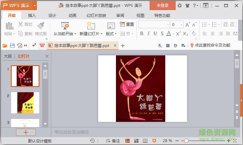Open numbered list dropdown arrow
This screenshot has width=243, height=145.
point(219,24)
